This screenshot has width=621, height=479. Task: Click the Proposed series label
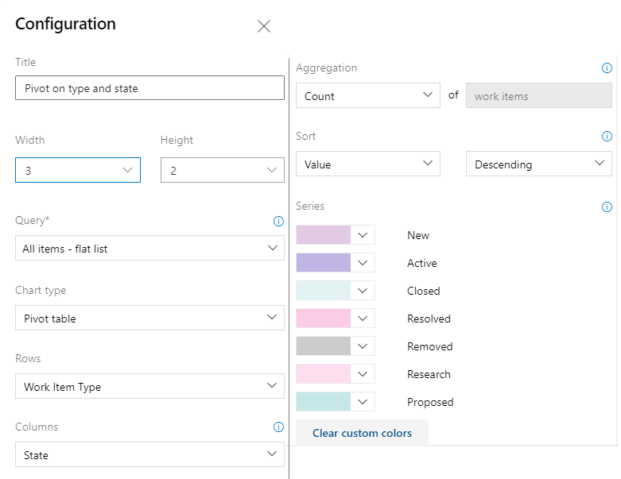pyautogui.click(x=430, y=402)
